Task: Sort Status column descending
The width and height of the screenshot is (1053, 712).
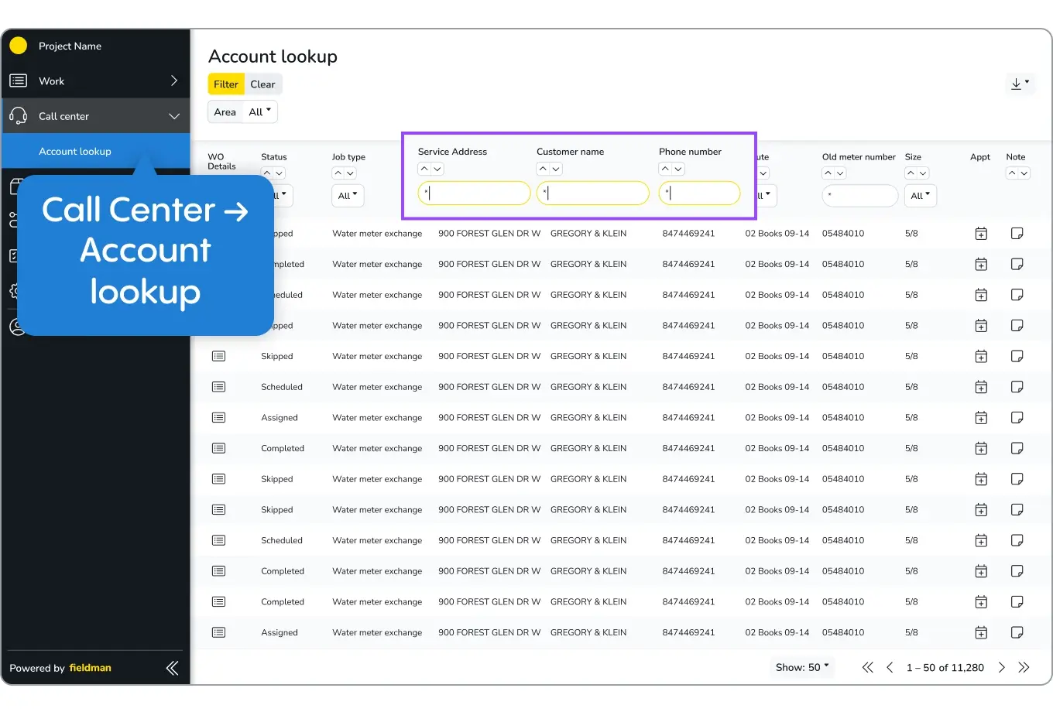Action: [280, 173]
